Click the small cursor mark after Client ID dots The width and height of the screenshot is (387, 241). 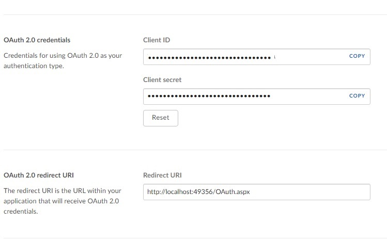274,56
